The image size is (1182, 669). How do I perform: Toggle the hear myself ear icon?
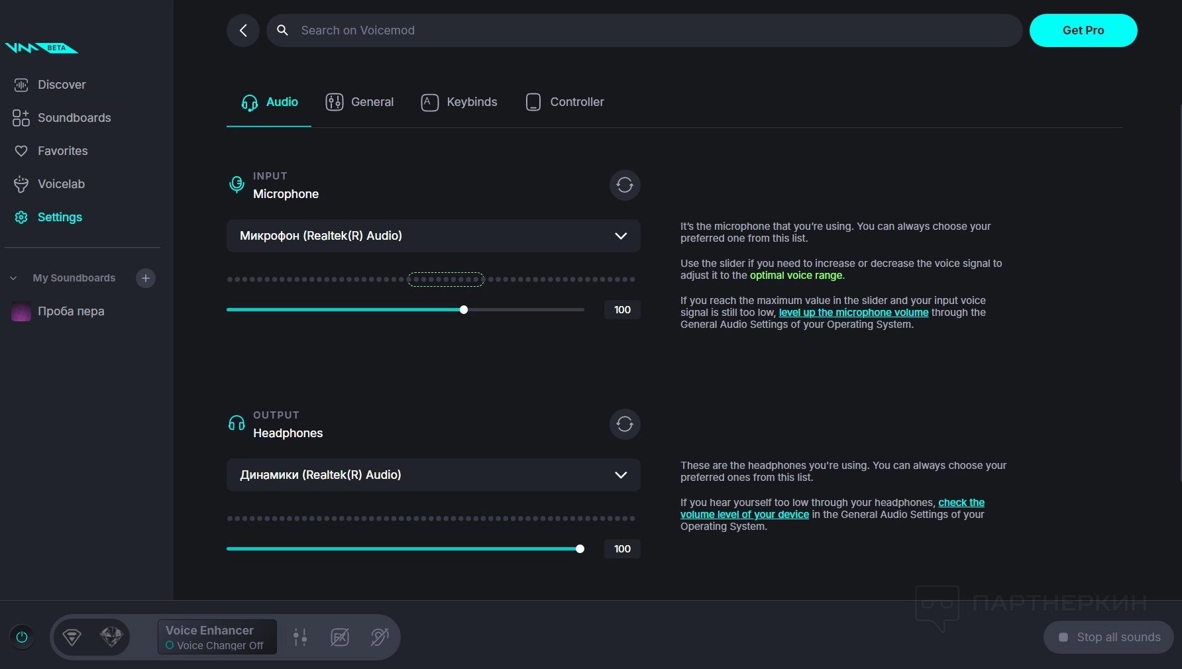click(380, 637)
